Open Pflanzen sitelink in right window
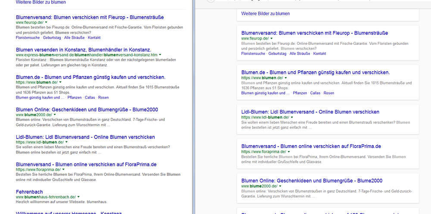The height and width of the screenshot is (214, 431). coord(300,93)
